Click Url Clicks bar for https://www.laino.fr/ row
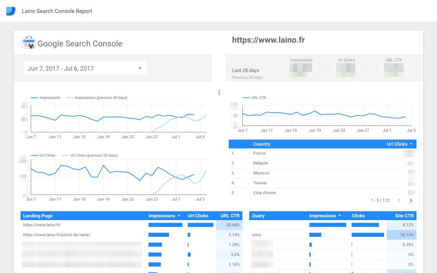 tap(201, 225)
